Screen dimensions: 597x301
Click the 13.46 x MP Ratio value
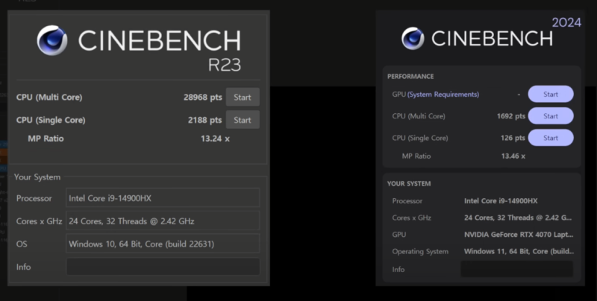tap(513, 156)
